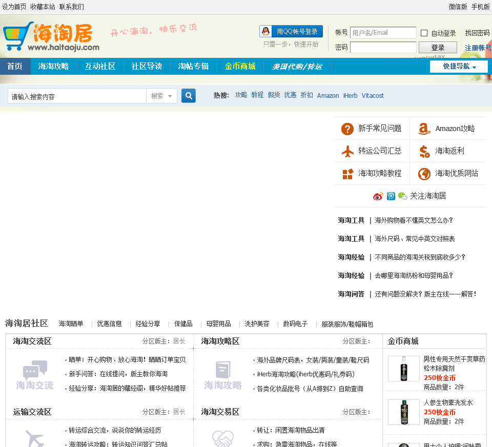Select the 服装服饰/鞋帽箱包 category

(347, 324)
